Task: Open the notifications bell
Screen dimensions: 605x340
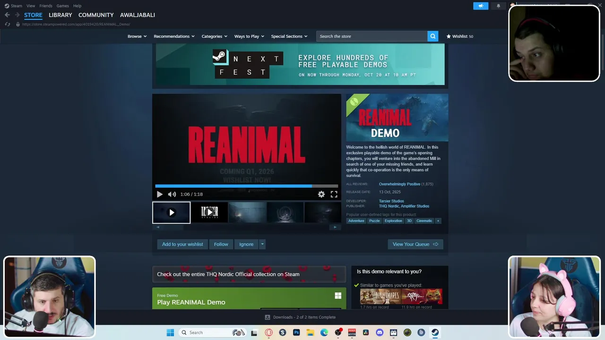Action: point(498,6)
